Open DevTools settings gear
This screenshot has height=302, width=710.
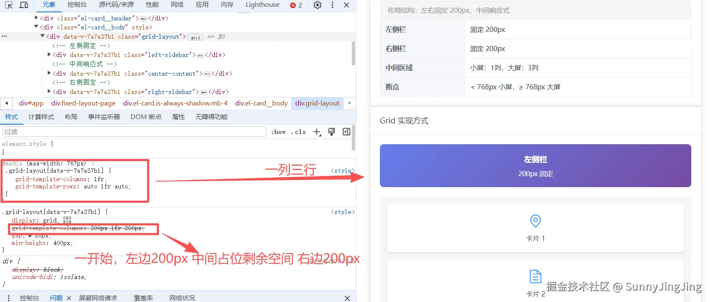[x=317, y=5]
